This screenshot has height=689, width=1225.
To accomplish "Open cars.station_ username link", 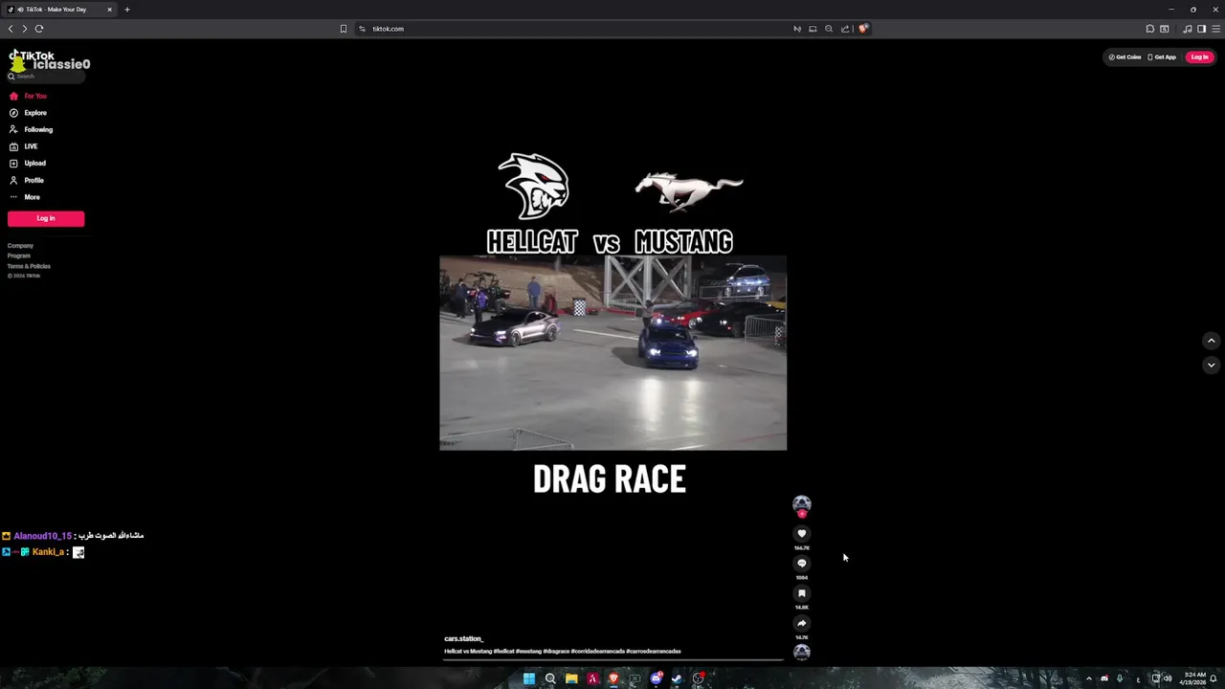I will (463, 638).
